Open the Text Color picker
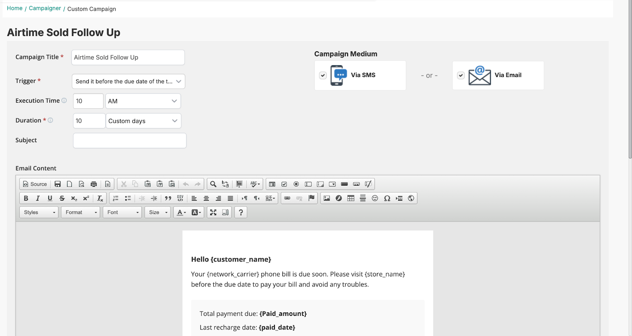Image resolution: width=632 pixels, height=336 pixels. [181, 212]
